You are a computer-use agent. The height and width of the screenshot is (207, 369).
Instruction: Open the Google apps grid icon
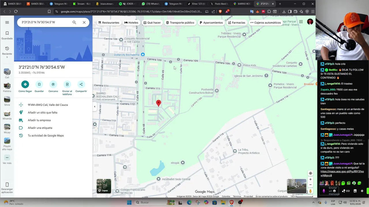pos(301,22)
